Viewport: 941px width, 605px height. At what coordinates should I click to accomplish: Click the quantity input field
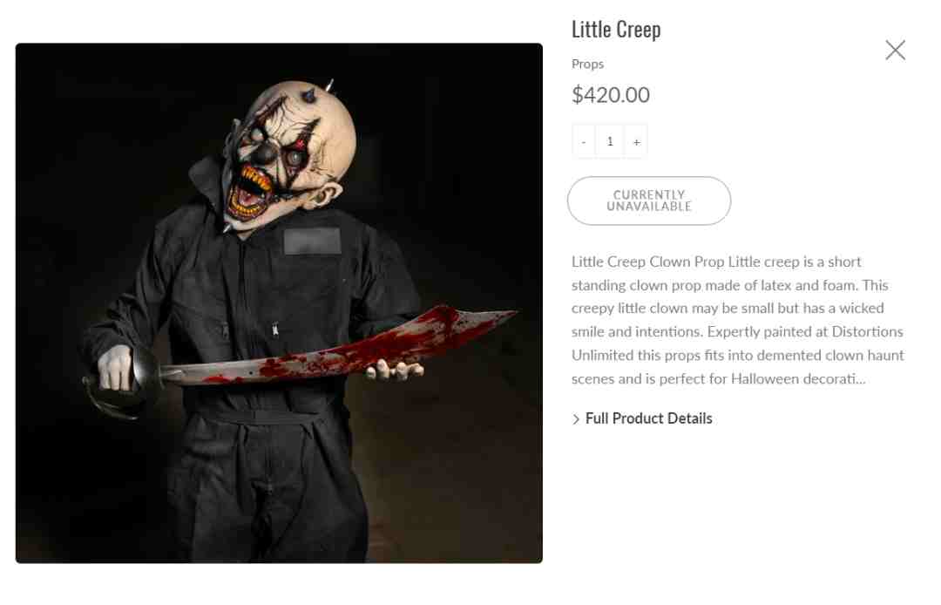[x=610, y=141]
